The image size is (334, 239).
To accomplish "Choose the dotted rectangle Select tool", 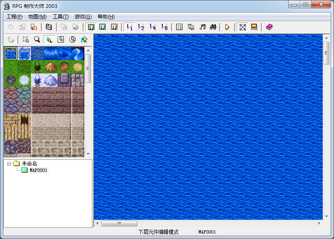I will pos(26,40).
